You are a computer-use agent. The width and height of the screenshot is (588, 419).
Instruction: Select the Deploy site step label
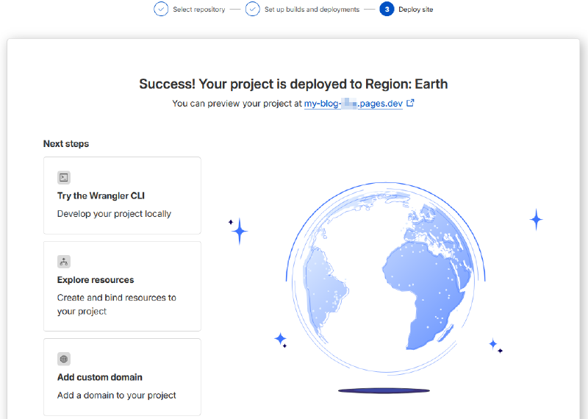coord(416,10)
